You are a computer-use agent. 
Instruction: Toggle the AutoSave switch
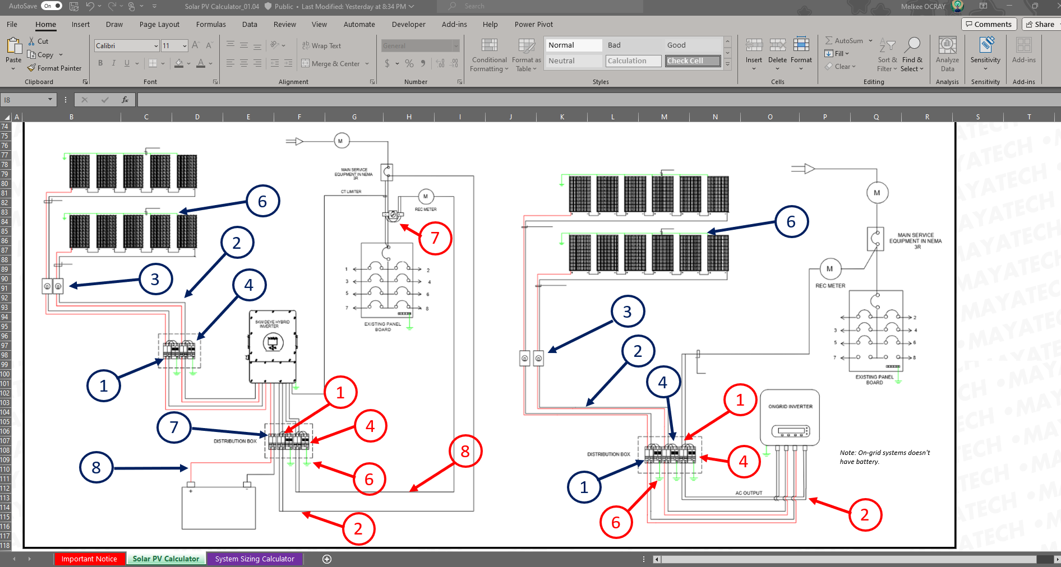(x=52, y=6)
